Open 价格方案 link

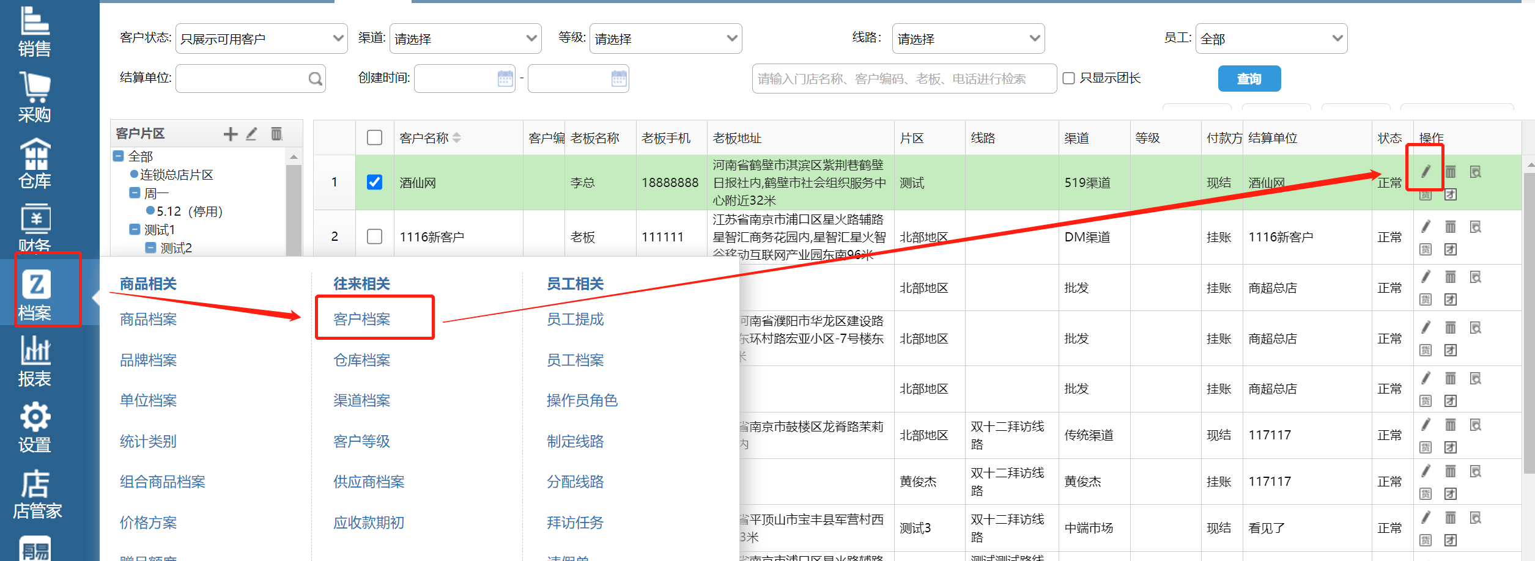click(148, 522)
